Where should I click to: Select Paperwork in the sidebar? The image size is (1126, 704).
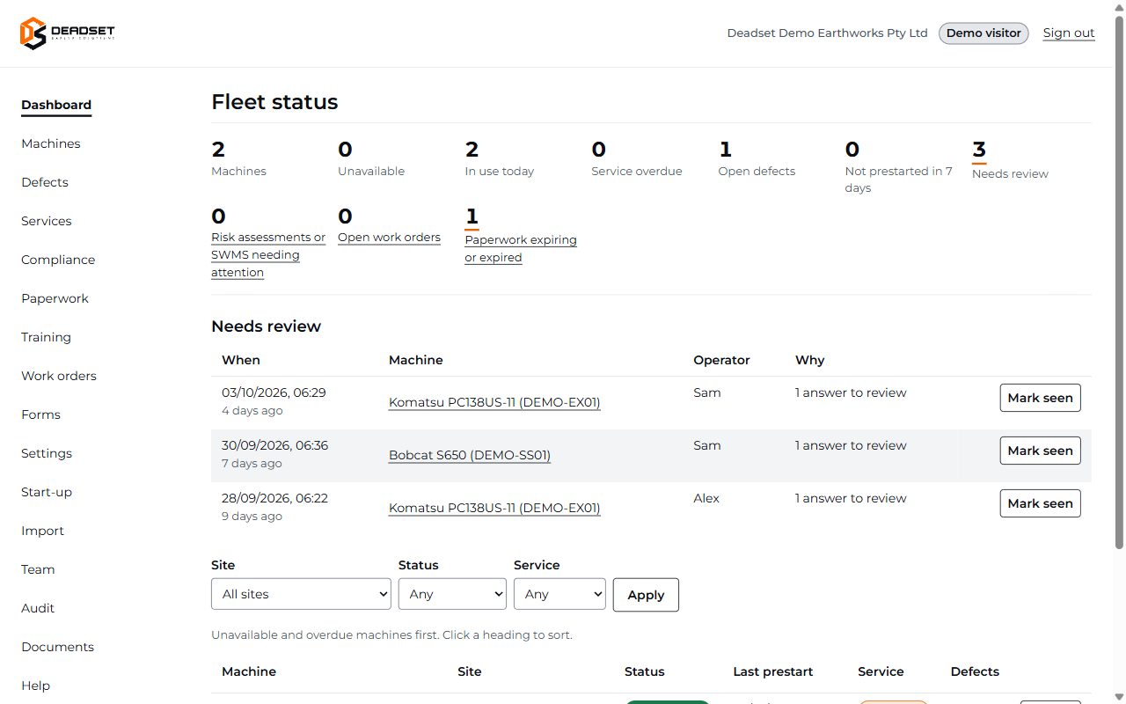55,298
